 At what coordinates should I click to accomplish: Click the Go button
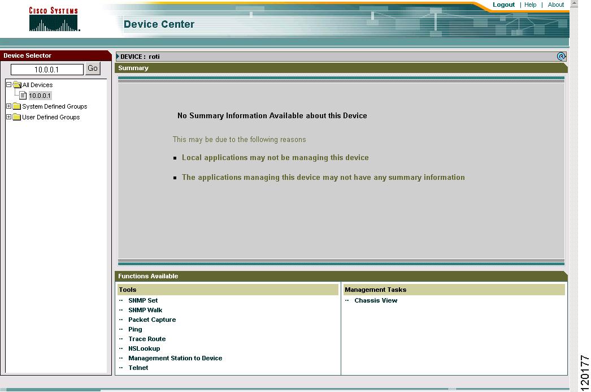93,68
